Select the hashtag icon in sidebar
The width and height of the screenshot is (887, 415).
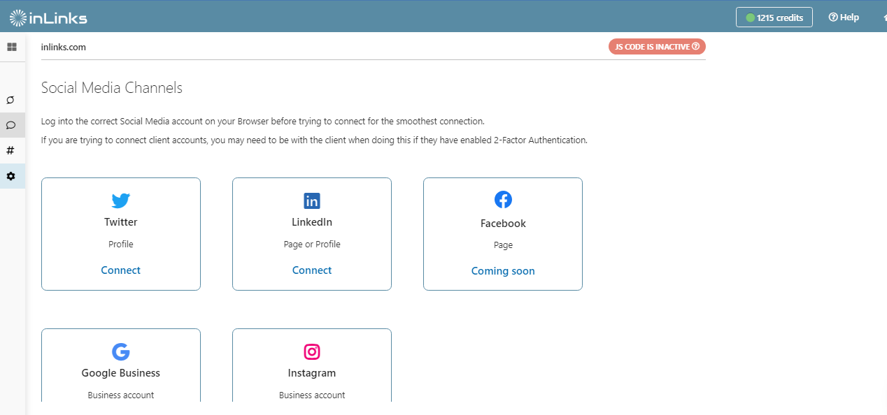(10, 150)
